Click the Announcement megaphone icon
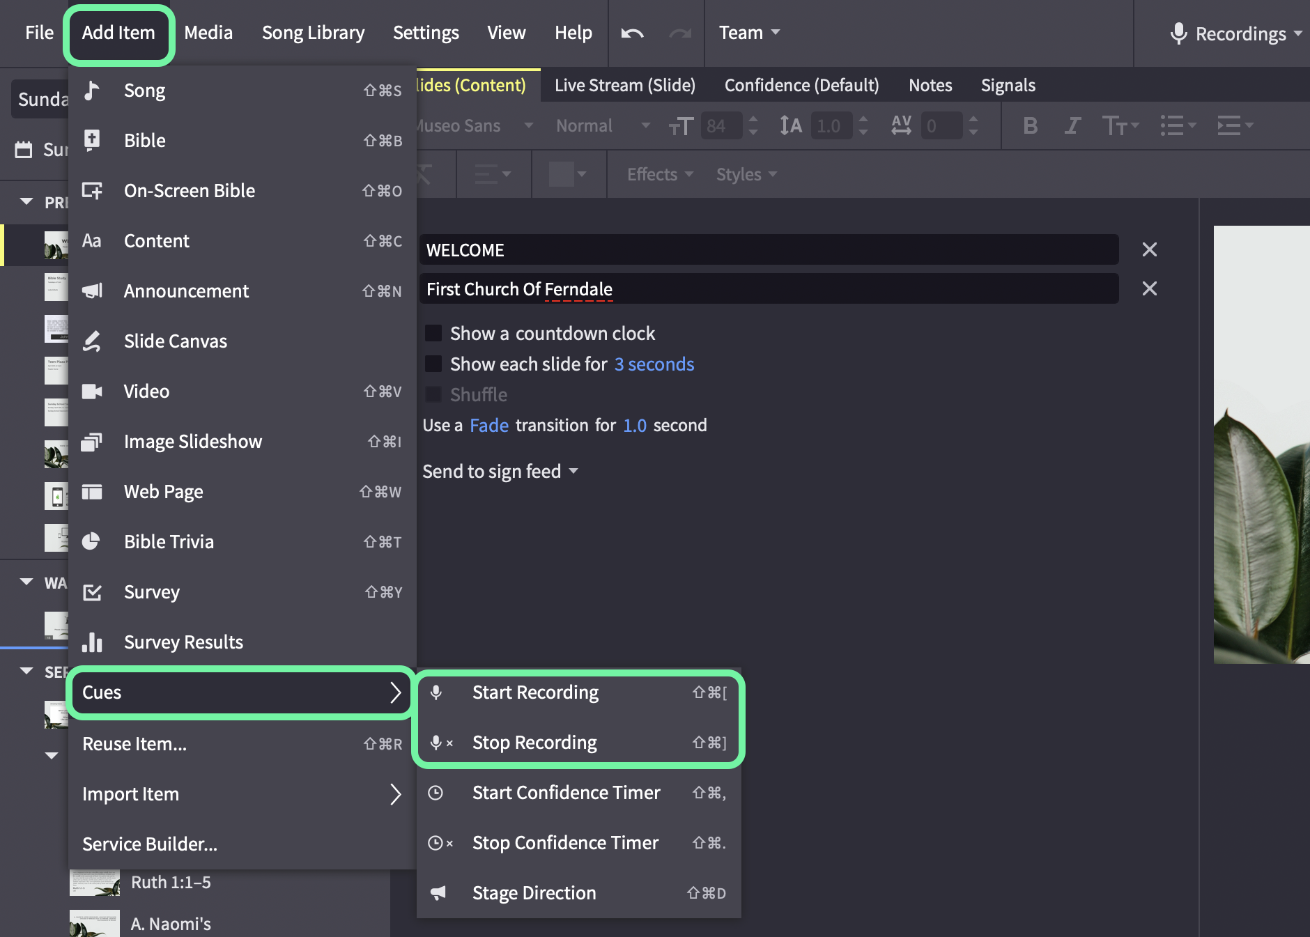This screenshot has height=937, width=1310. (92, 291)
